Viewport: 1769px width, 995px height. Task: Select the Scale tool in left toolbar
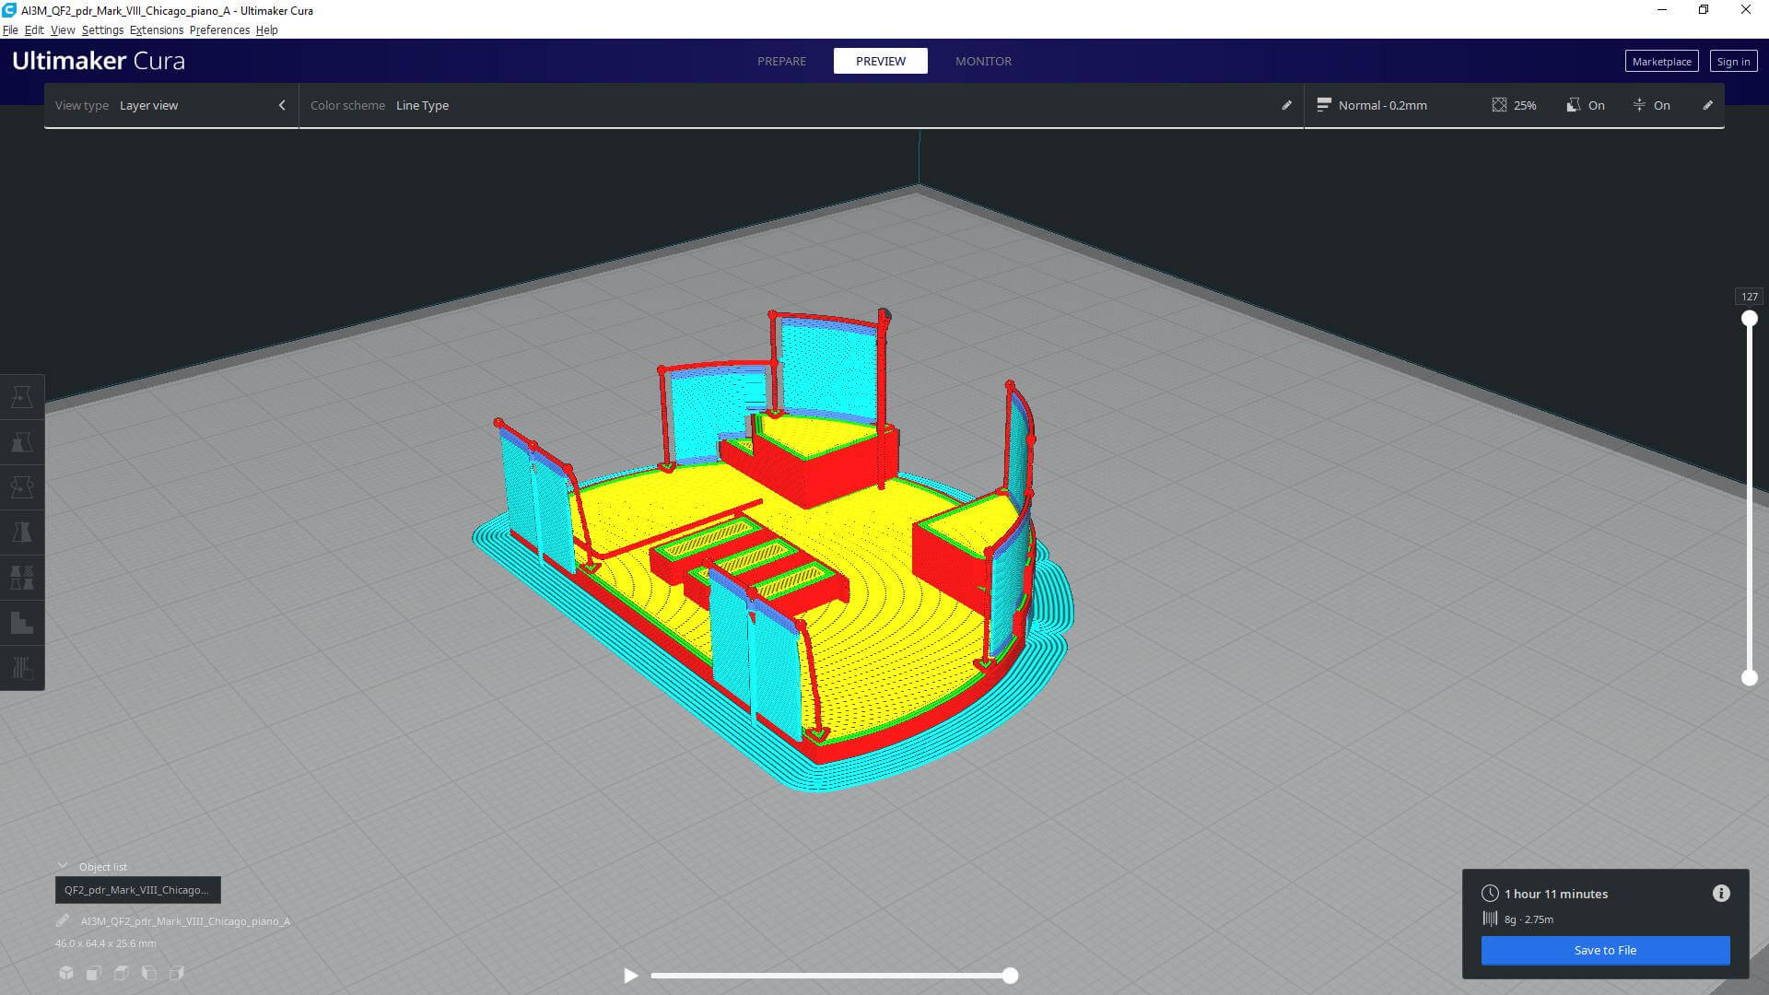point(22,443)
